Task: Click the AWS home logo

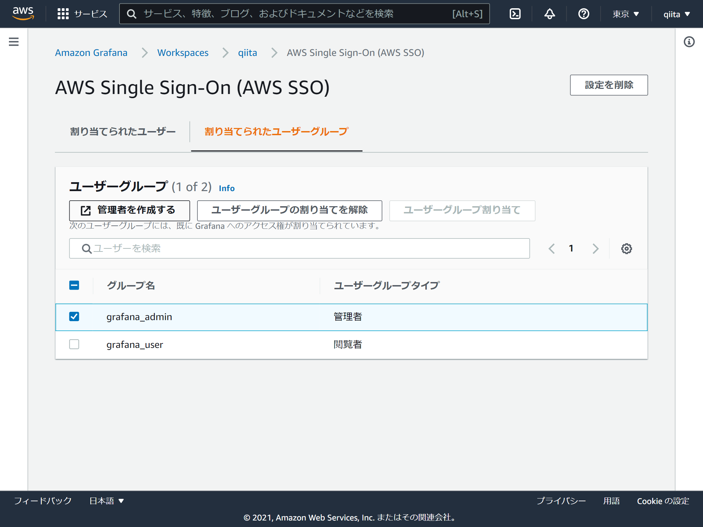Action: point(23,14)
